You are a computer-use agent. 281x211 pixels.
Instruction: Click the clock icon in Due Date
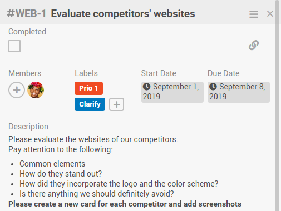(213, 87)
